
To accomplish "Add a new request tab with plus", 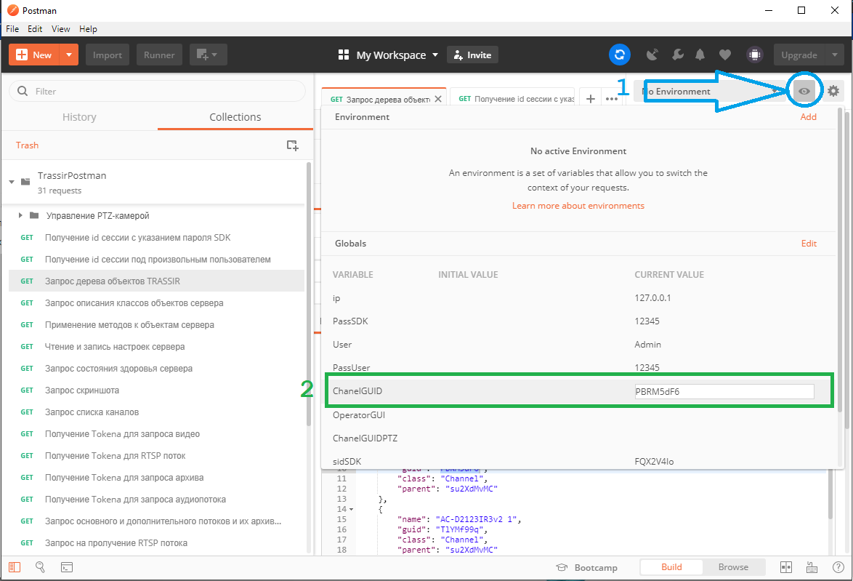I will pos(590,99).
